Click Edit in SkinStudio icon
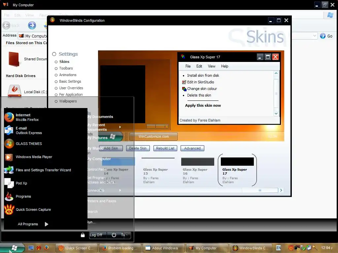Viewport: 338px width, 253px height. click(x=184, y=82)
